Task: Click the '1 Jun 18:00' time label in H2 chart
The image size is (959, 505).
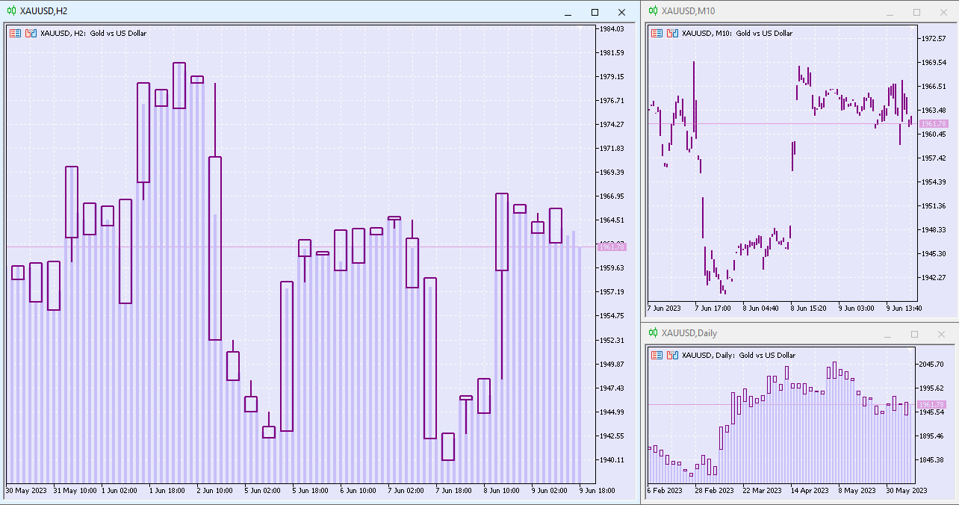Action: [168, 491]
